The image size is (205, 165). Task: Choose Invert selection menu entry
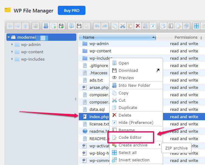pyautogui.click(x=136, y=160)
